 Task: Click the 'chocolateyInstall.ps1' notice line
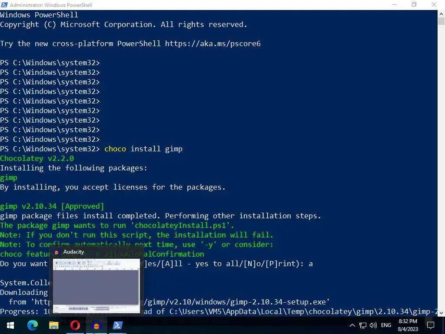pos(117,226)
